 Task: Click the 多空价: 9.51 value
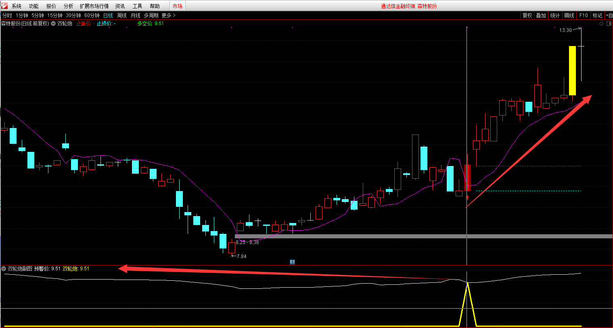pyautogui.click(x=151, y=23)
